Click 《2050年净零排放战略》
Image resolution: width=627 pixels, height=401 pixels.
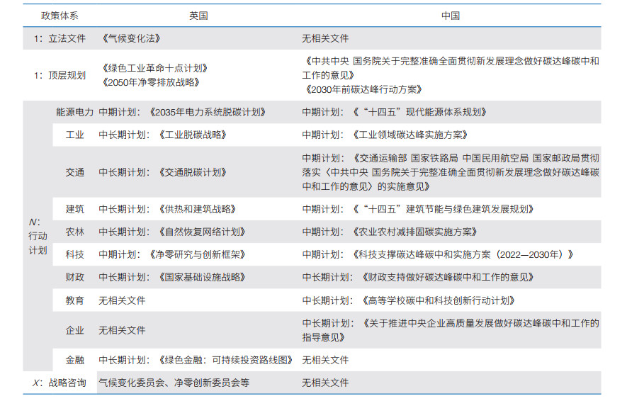(150, 82)
